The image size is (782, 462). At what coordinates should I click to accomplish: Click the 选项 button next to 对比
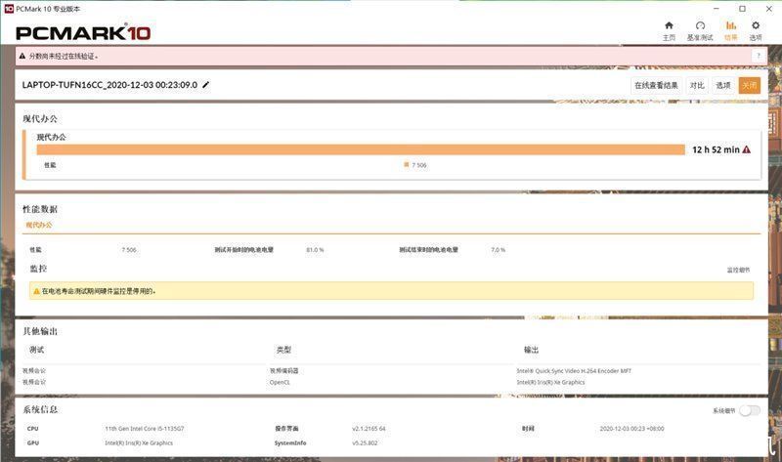[x=723, y=86]
